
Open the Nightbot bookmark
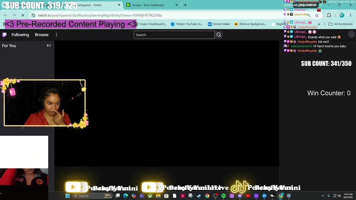coord(280,24)
